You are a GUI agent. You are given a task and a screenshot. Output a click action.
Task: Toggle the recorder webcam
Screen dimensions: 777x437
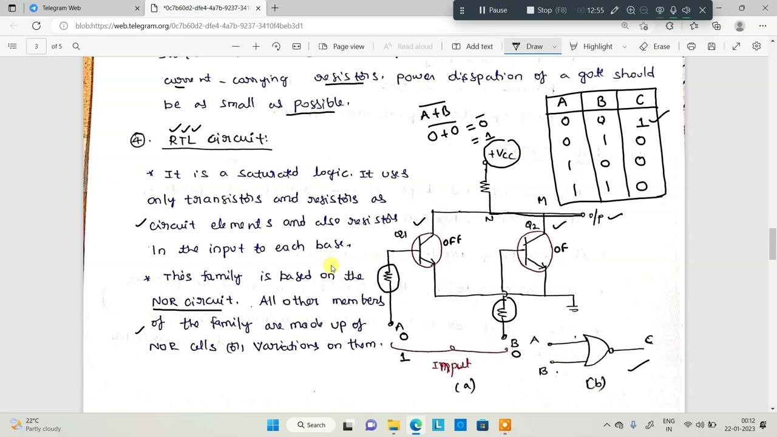[660, 10]
